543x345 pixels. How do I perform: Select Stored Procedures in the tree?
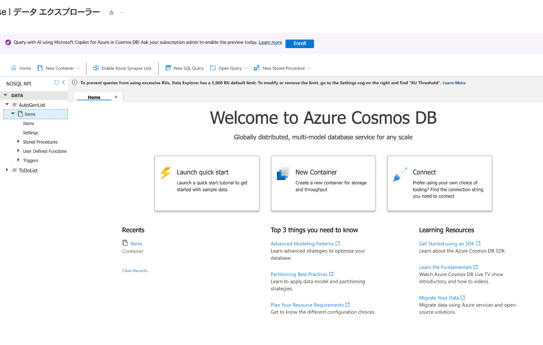40,142
